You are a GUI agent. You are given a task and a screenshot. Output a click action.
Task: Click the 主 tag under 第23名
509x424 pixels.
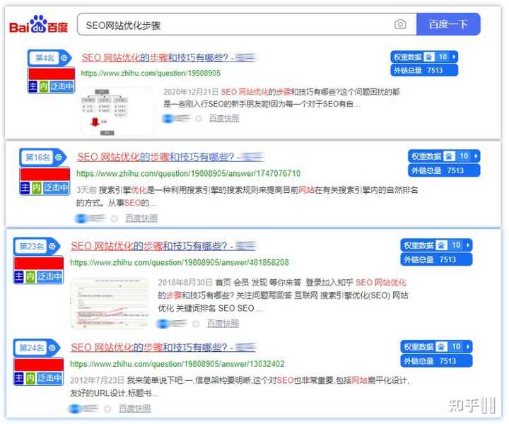click(x=19, y=276)
